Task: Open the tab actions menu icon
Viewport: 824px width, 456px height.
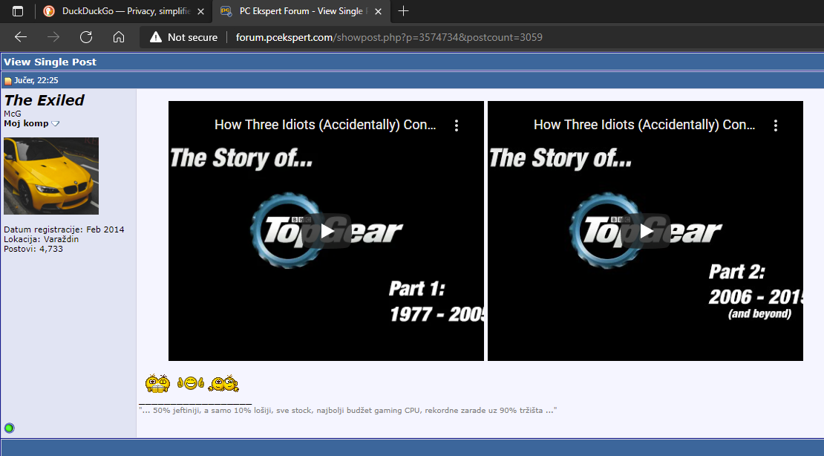Action: [x=18, y=11]
